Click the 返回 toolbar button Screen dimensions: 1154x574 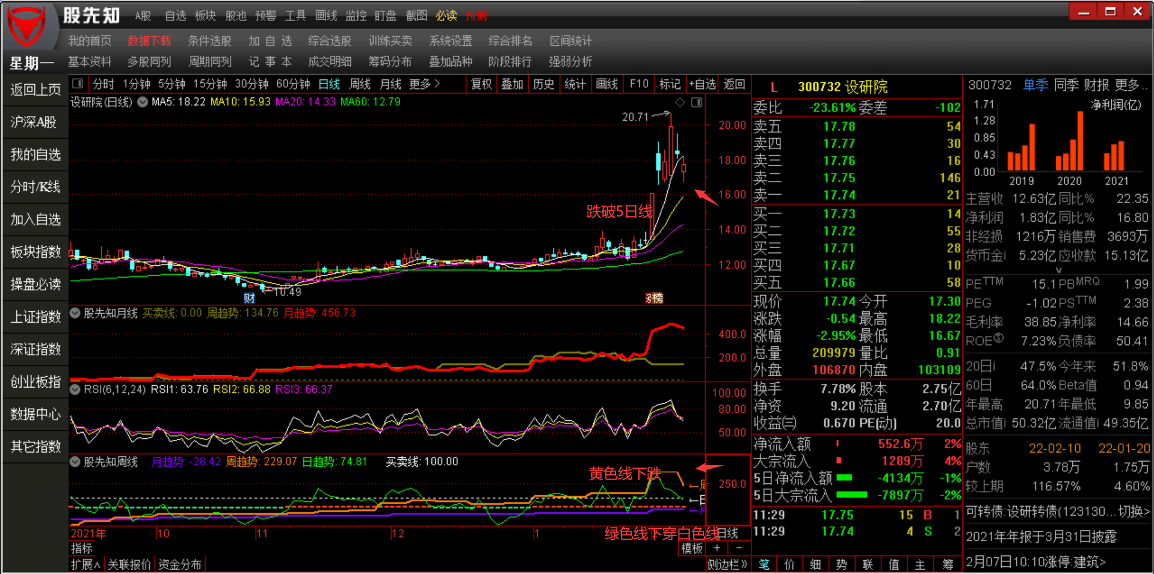click(734, 84)
